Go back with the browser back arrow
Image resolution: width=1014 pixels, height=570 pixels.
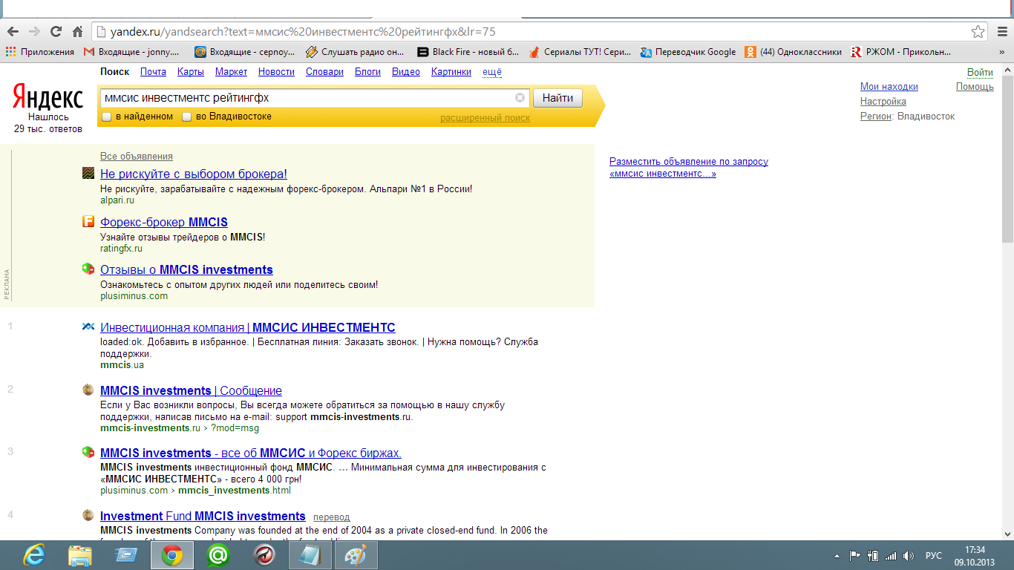pos(13,32)
